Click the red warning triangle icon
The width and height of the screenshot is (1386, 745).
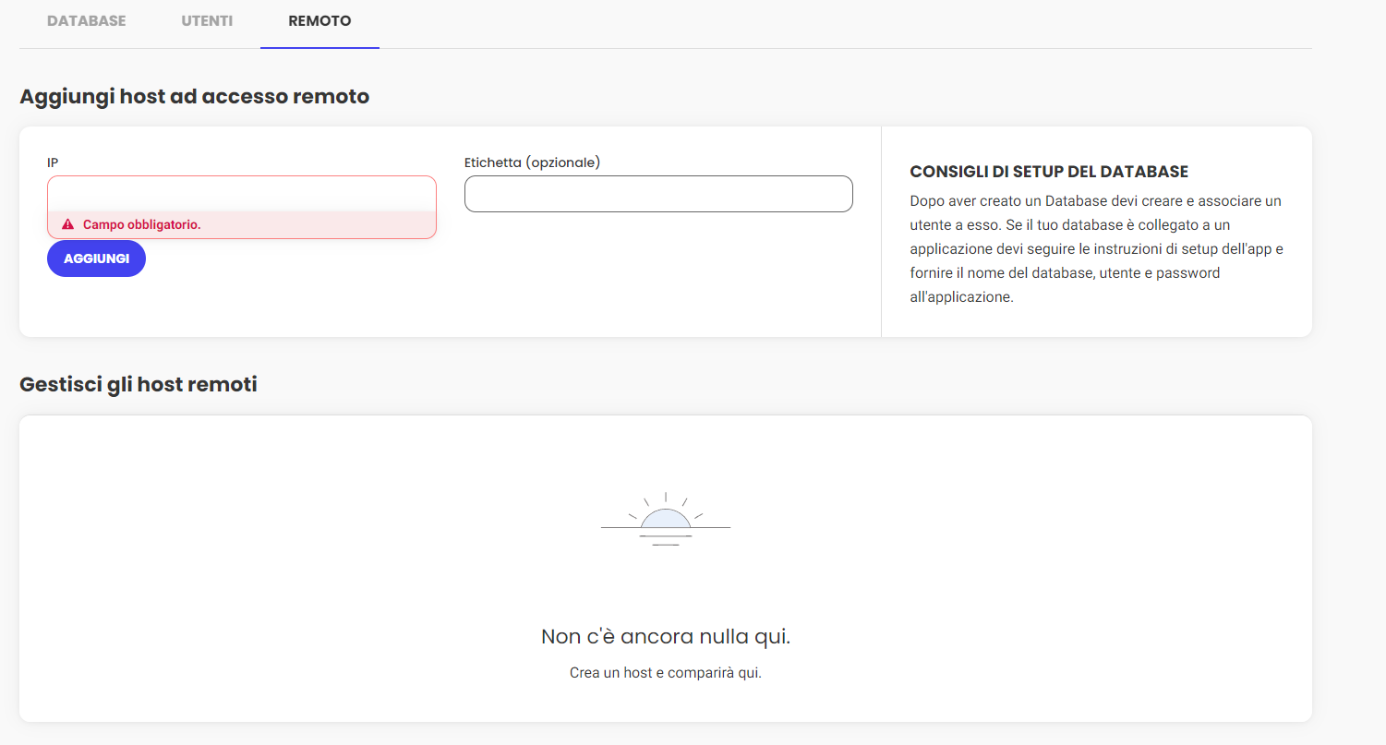pos(67,224)
